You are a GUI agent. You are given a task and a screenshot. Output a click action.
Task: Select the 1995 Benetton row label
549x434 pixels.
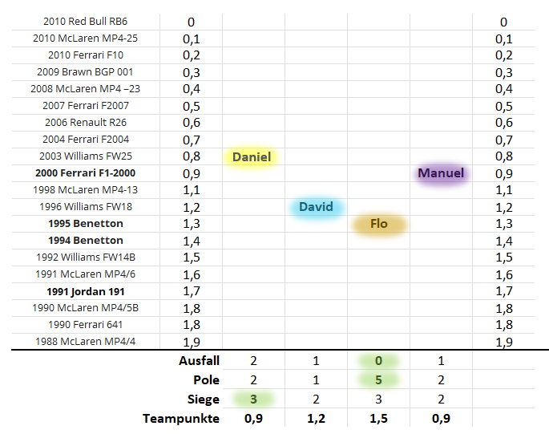(x=86, y=224)
